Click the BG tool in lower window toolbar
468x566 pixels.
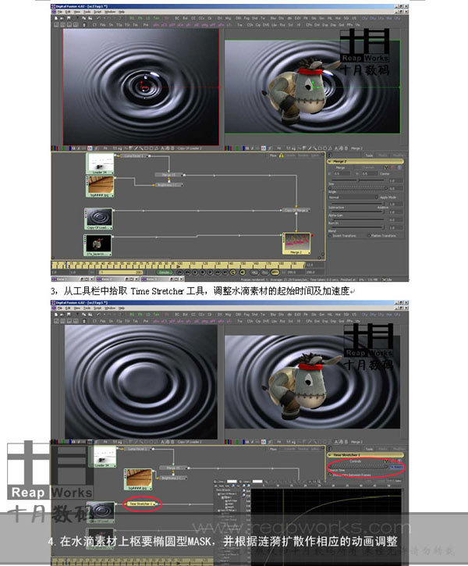point(132,315)
